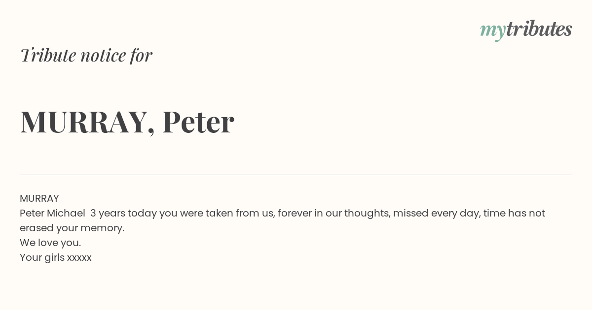Screen dimensions: 592x310
Task: Click the "Tribute notice for" heading
Action: (86, 55)
